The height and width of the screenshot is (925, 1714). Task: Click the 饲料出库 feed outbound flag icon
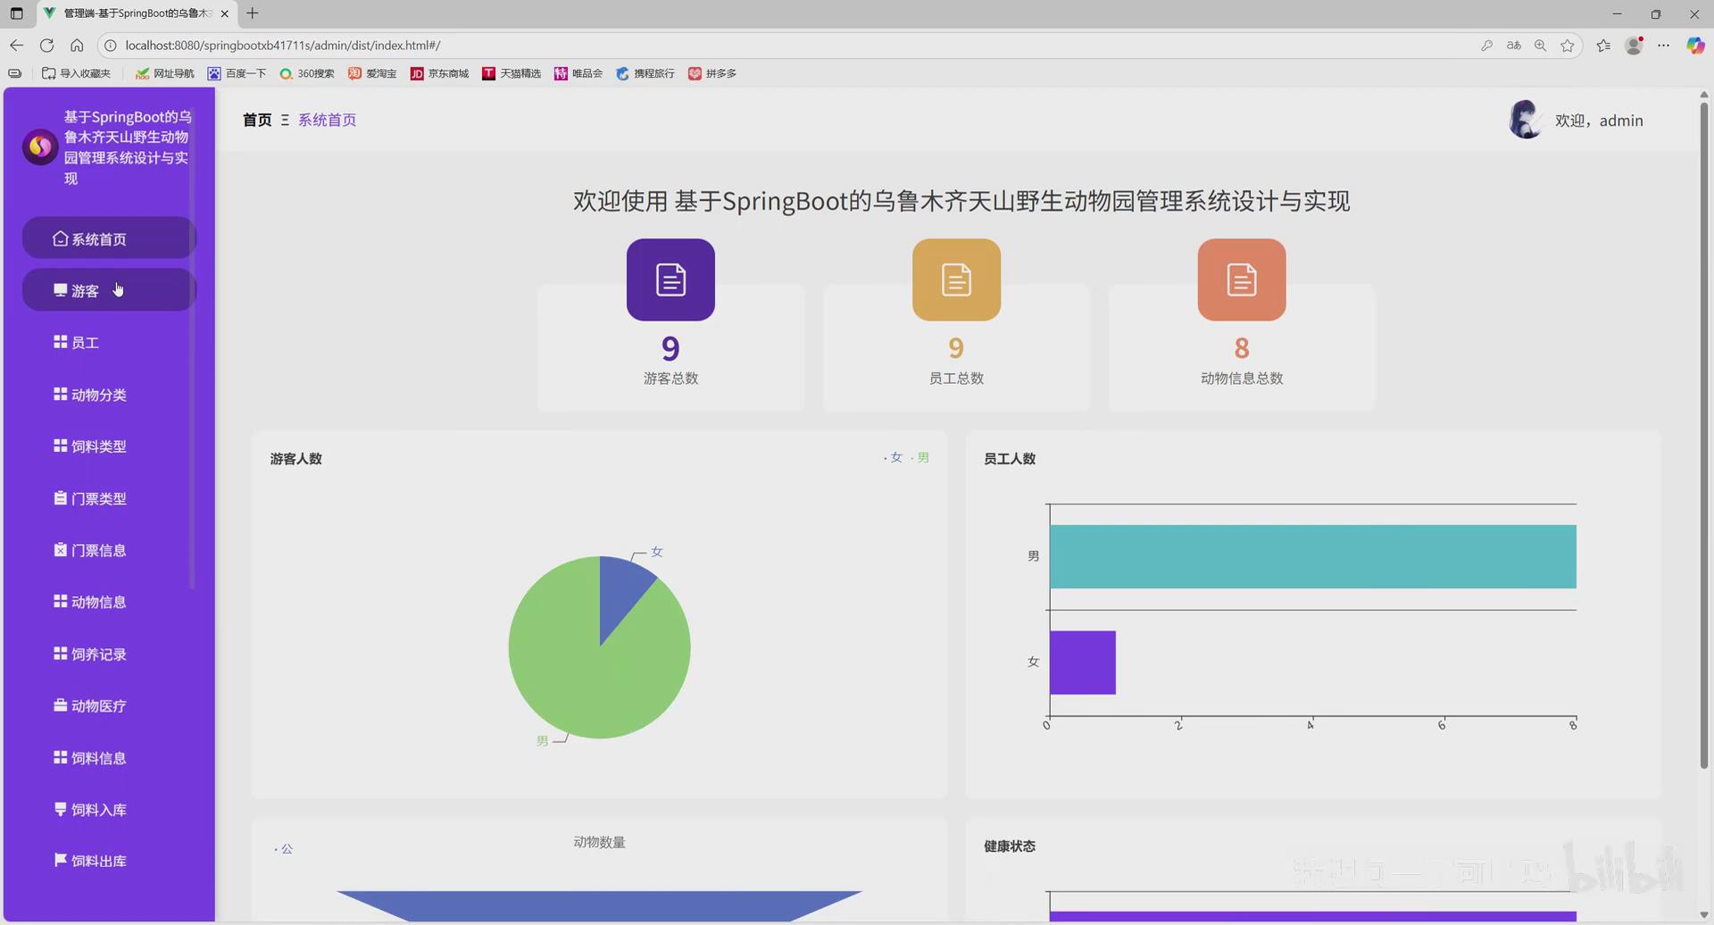click(x=59, y=860)
